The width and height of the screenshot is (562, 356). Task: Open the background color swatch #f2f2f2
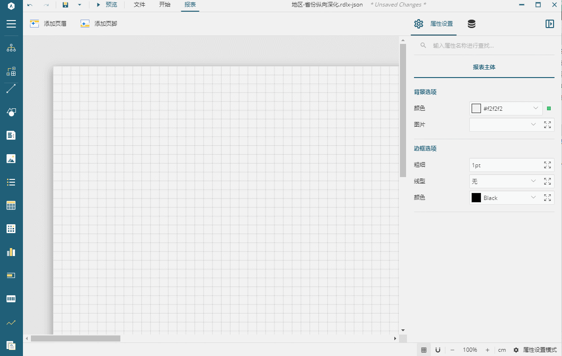(x=476, y=108)
